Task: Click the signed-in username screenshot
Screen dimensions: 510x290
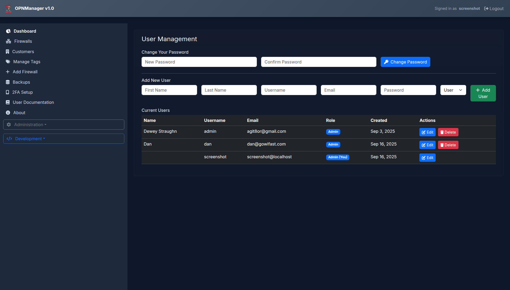Action: [469, 8]
